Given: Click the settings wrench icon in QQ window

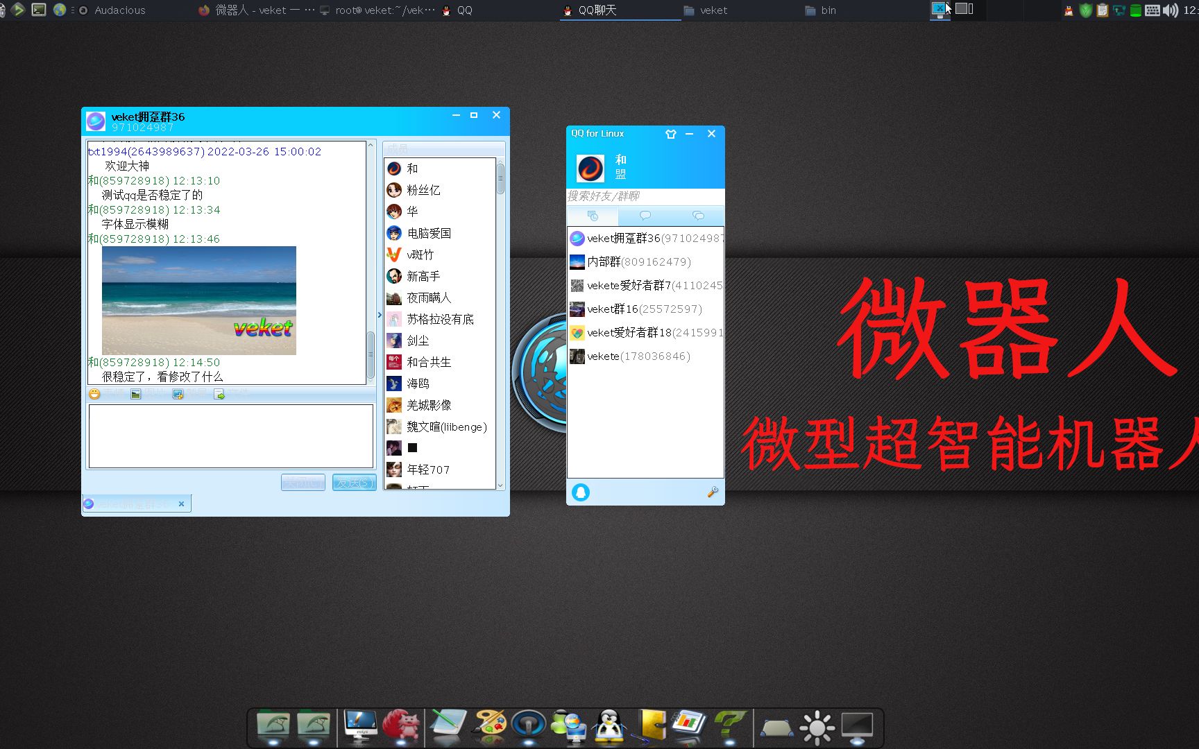Looking at the screenshot, I should click(x=712, y=492).
